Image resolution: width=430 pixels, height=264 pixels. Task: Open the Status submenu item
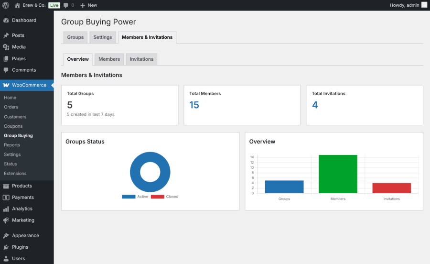pyautogui.click(x=11, y=164)
